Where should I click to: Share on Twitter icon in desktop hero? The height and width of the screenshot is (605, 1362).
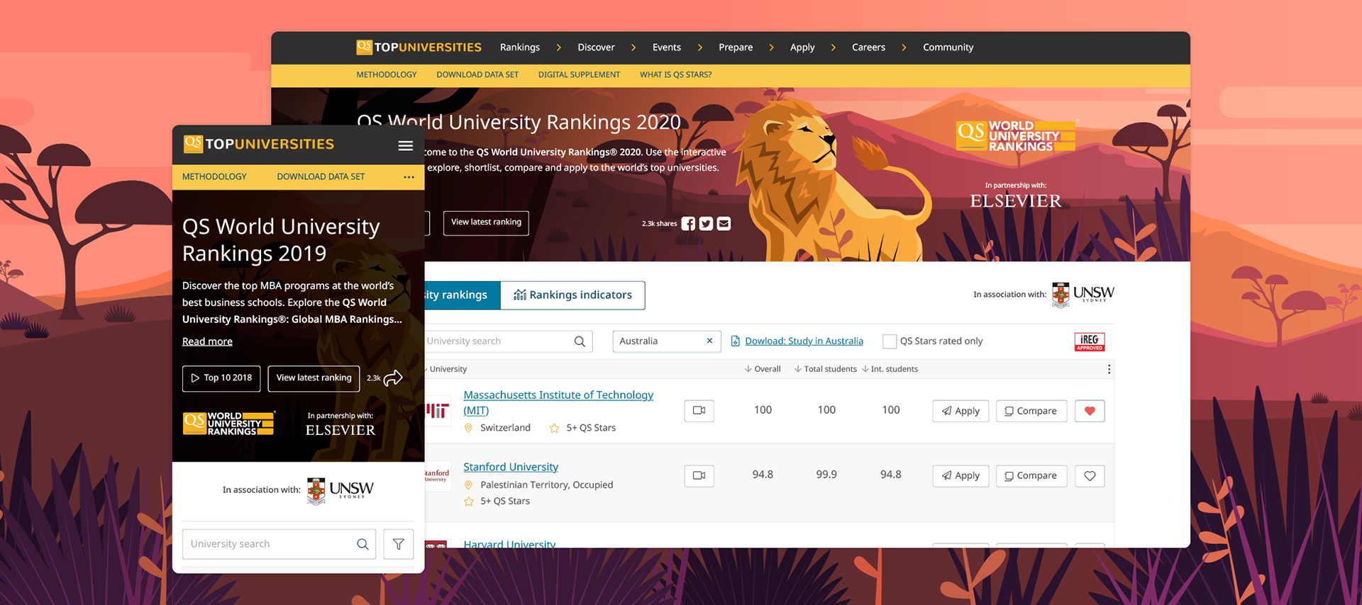coord(706,224)
